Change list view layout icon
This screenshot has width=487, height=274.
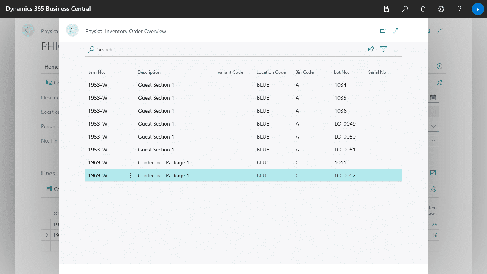(x=396, y=49)
